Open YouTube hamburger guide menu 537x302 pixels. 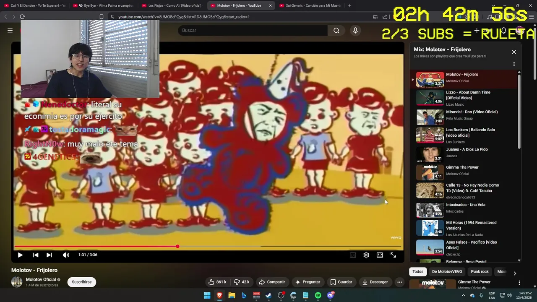10,30
